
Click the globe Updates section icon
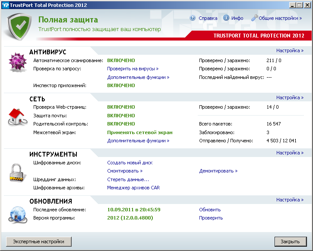pyautogui.click(x=18, y=215)
